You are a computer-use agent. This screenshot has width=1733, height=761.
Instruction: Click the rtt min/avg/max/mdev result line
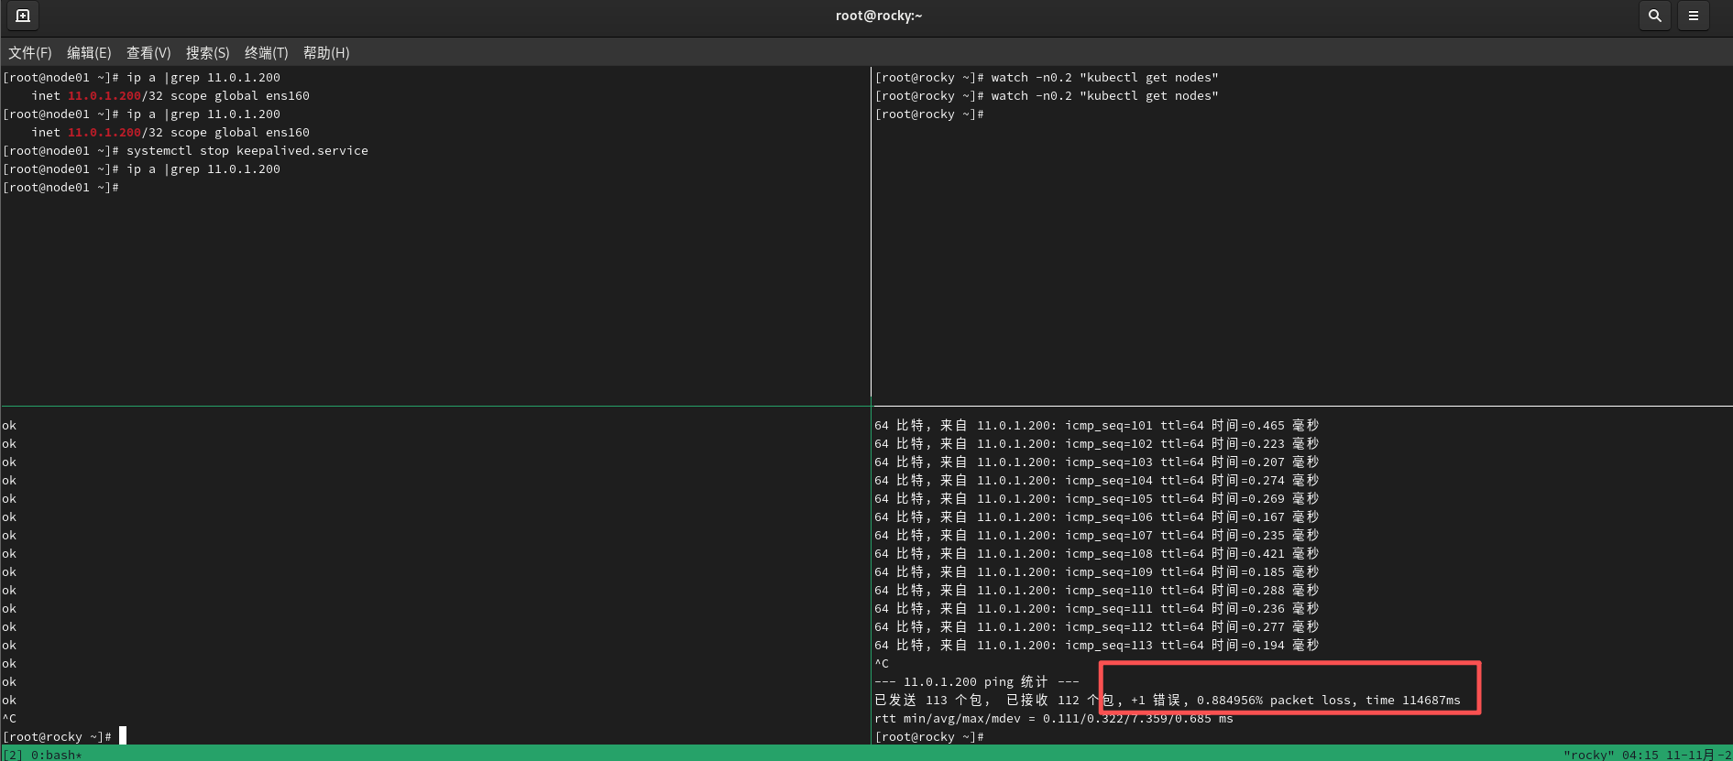(1054, 719)
